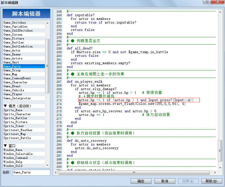
Task: Select Spriteset_Battle script
Action: (x=24, y=138)
